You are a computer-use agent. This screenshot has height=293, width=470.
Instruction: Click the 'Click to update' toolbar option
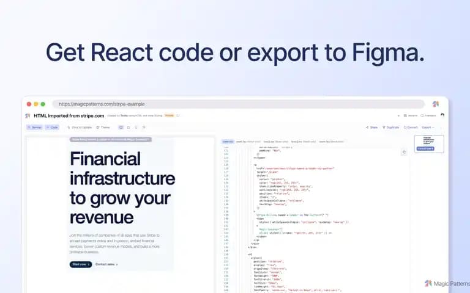(x=80, y=128)
